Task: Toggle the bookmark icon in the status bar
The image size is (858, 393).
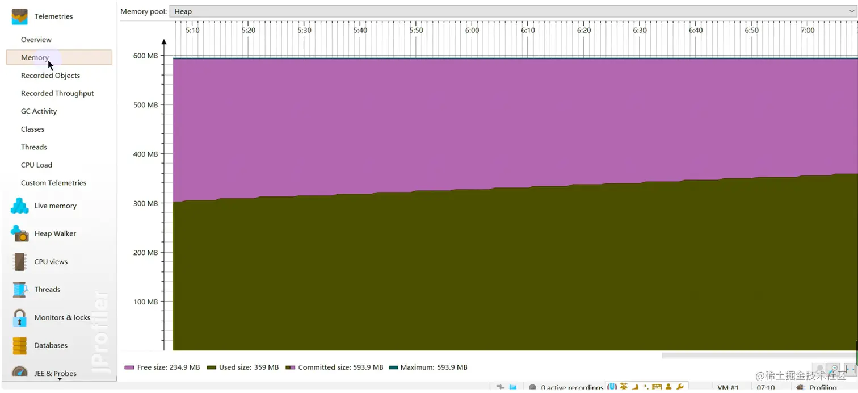Action: (x=512, y=386)
